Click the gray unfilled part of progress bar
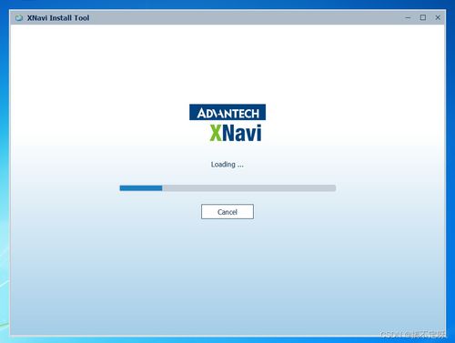Viewport: 455px width, 343px height. [x=248, y=188]
